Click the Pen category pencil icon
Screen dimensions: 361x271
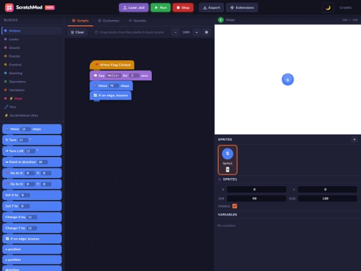click(x=6, y=107)
